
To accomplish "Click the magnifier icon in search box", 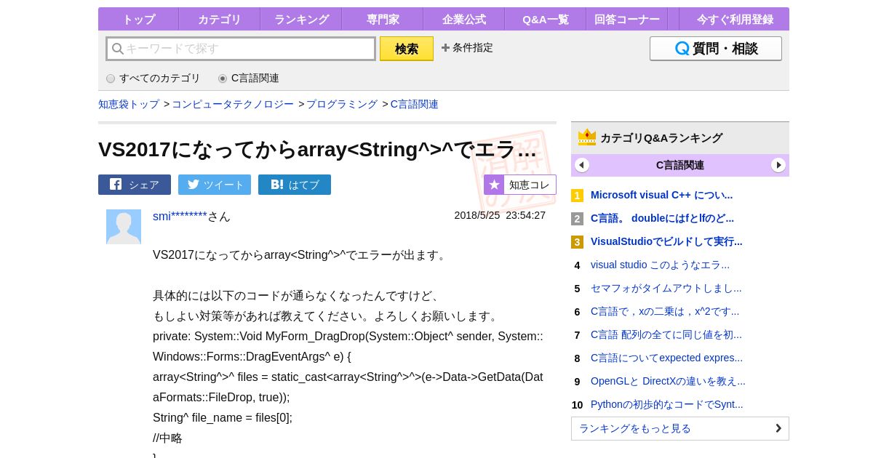I will click(x=118, y=49).
